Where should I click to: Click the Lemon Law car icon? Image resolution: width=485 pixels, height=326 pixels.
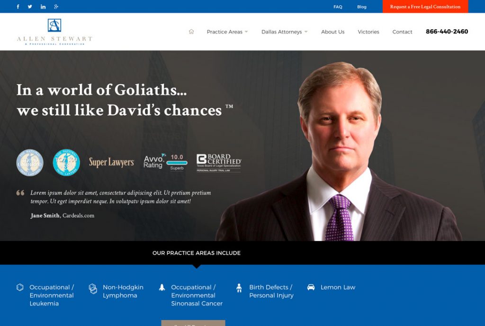pyautogui.click(x=311, y=287)
